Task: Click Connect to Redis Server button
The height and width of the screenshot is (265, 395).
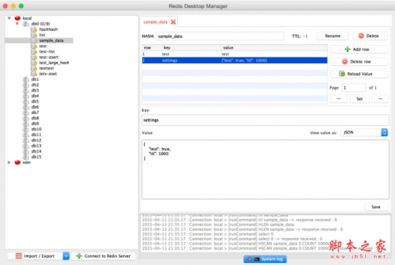Action: tap(103, 256)
